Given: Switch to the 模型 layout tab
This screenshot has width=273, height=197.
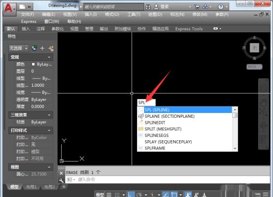Looking at the screenshot, I should [14, 187].
